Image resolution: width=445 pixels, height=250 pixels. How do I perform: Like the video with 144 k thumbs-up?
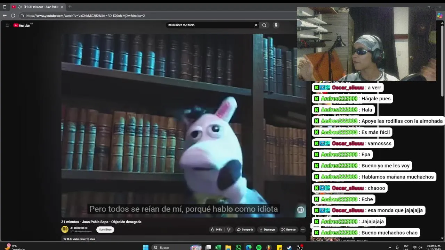[x=216, y=230]
